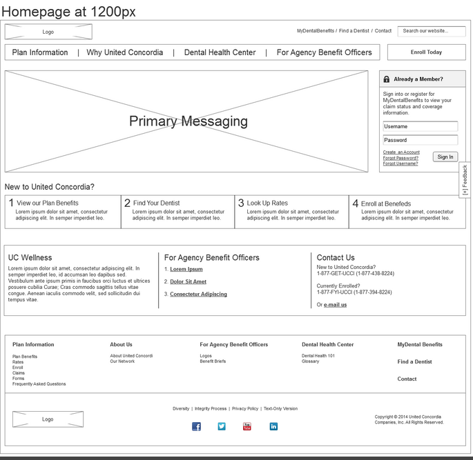Click footer Plan Information heading
The height and width of the screenshot is (460, 473).
point(33,344)
